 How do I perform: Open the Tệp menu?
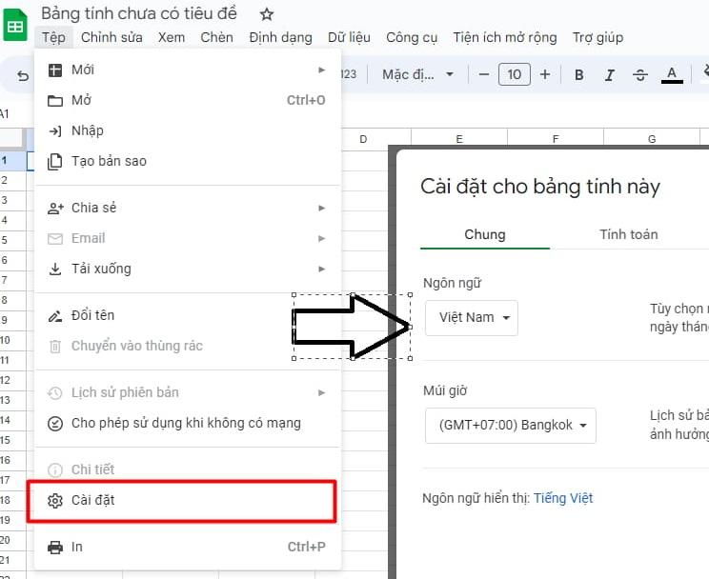tap(53, 37)
